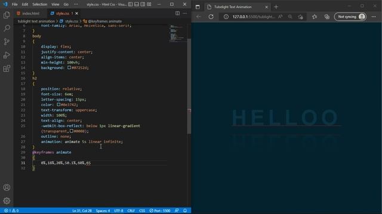382x214 pixels.
Task: Click the Spaces: 4 indentation status item
Action: tap(103, 210)
